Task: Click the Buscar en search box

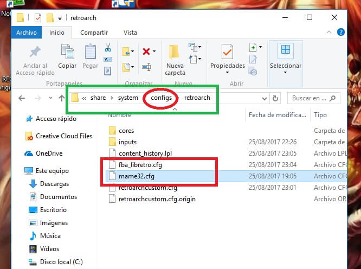Action: (x=314, y=98)
